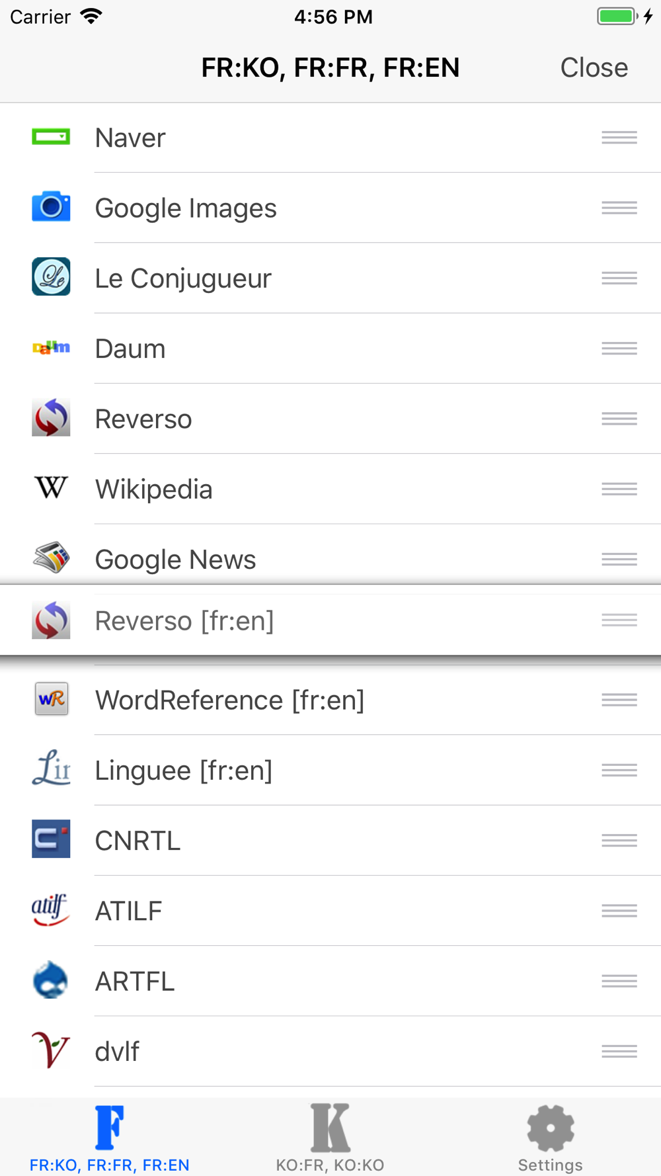
Task: Grab the reorder handle for Naver
Action: tap(619, 138)
